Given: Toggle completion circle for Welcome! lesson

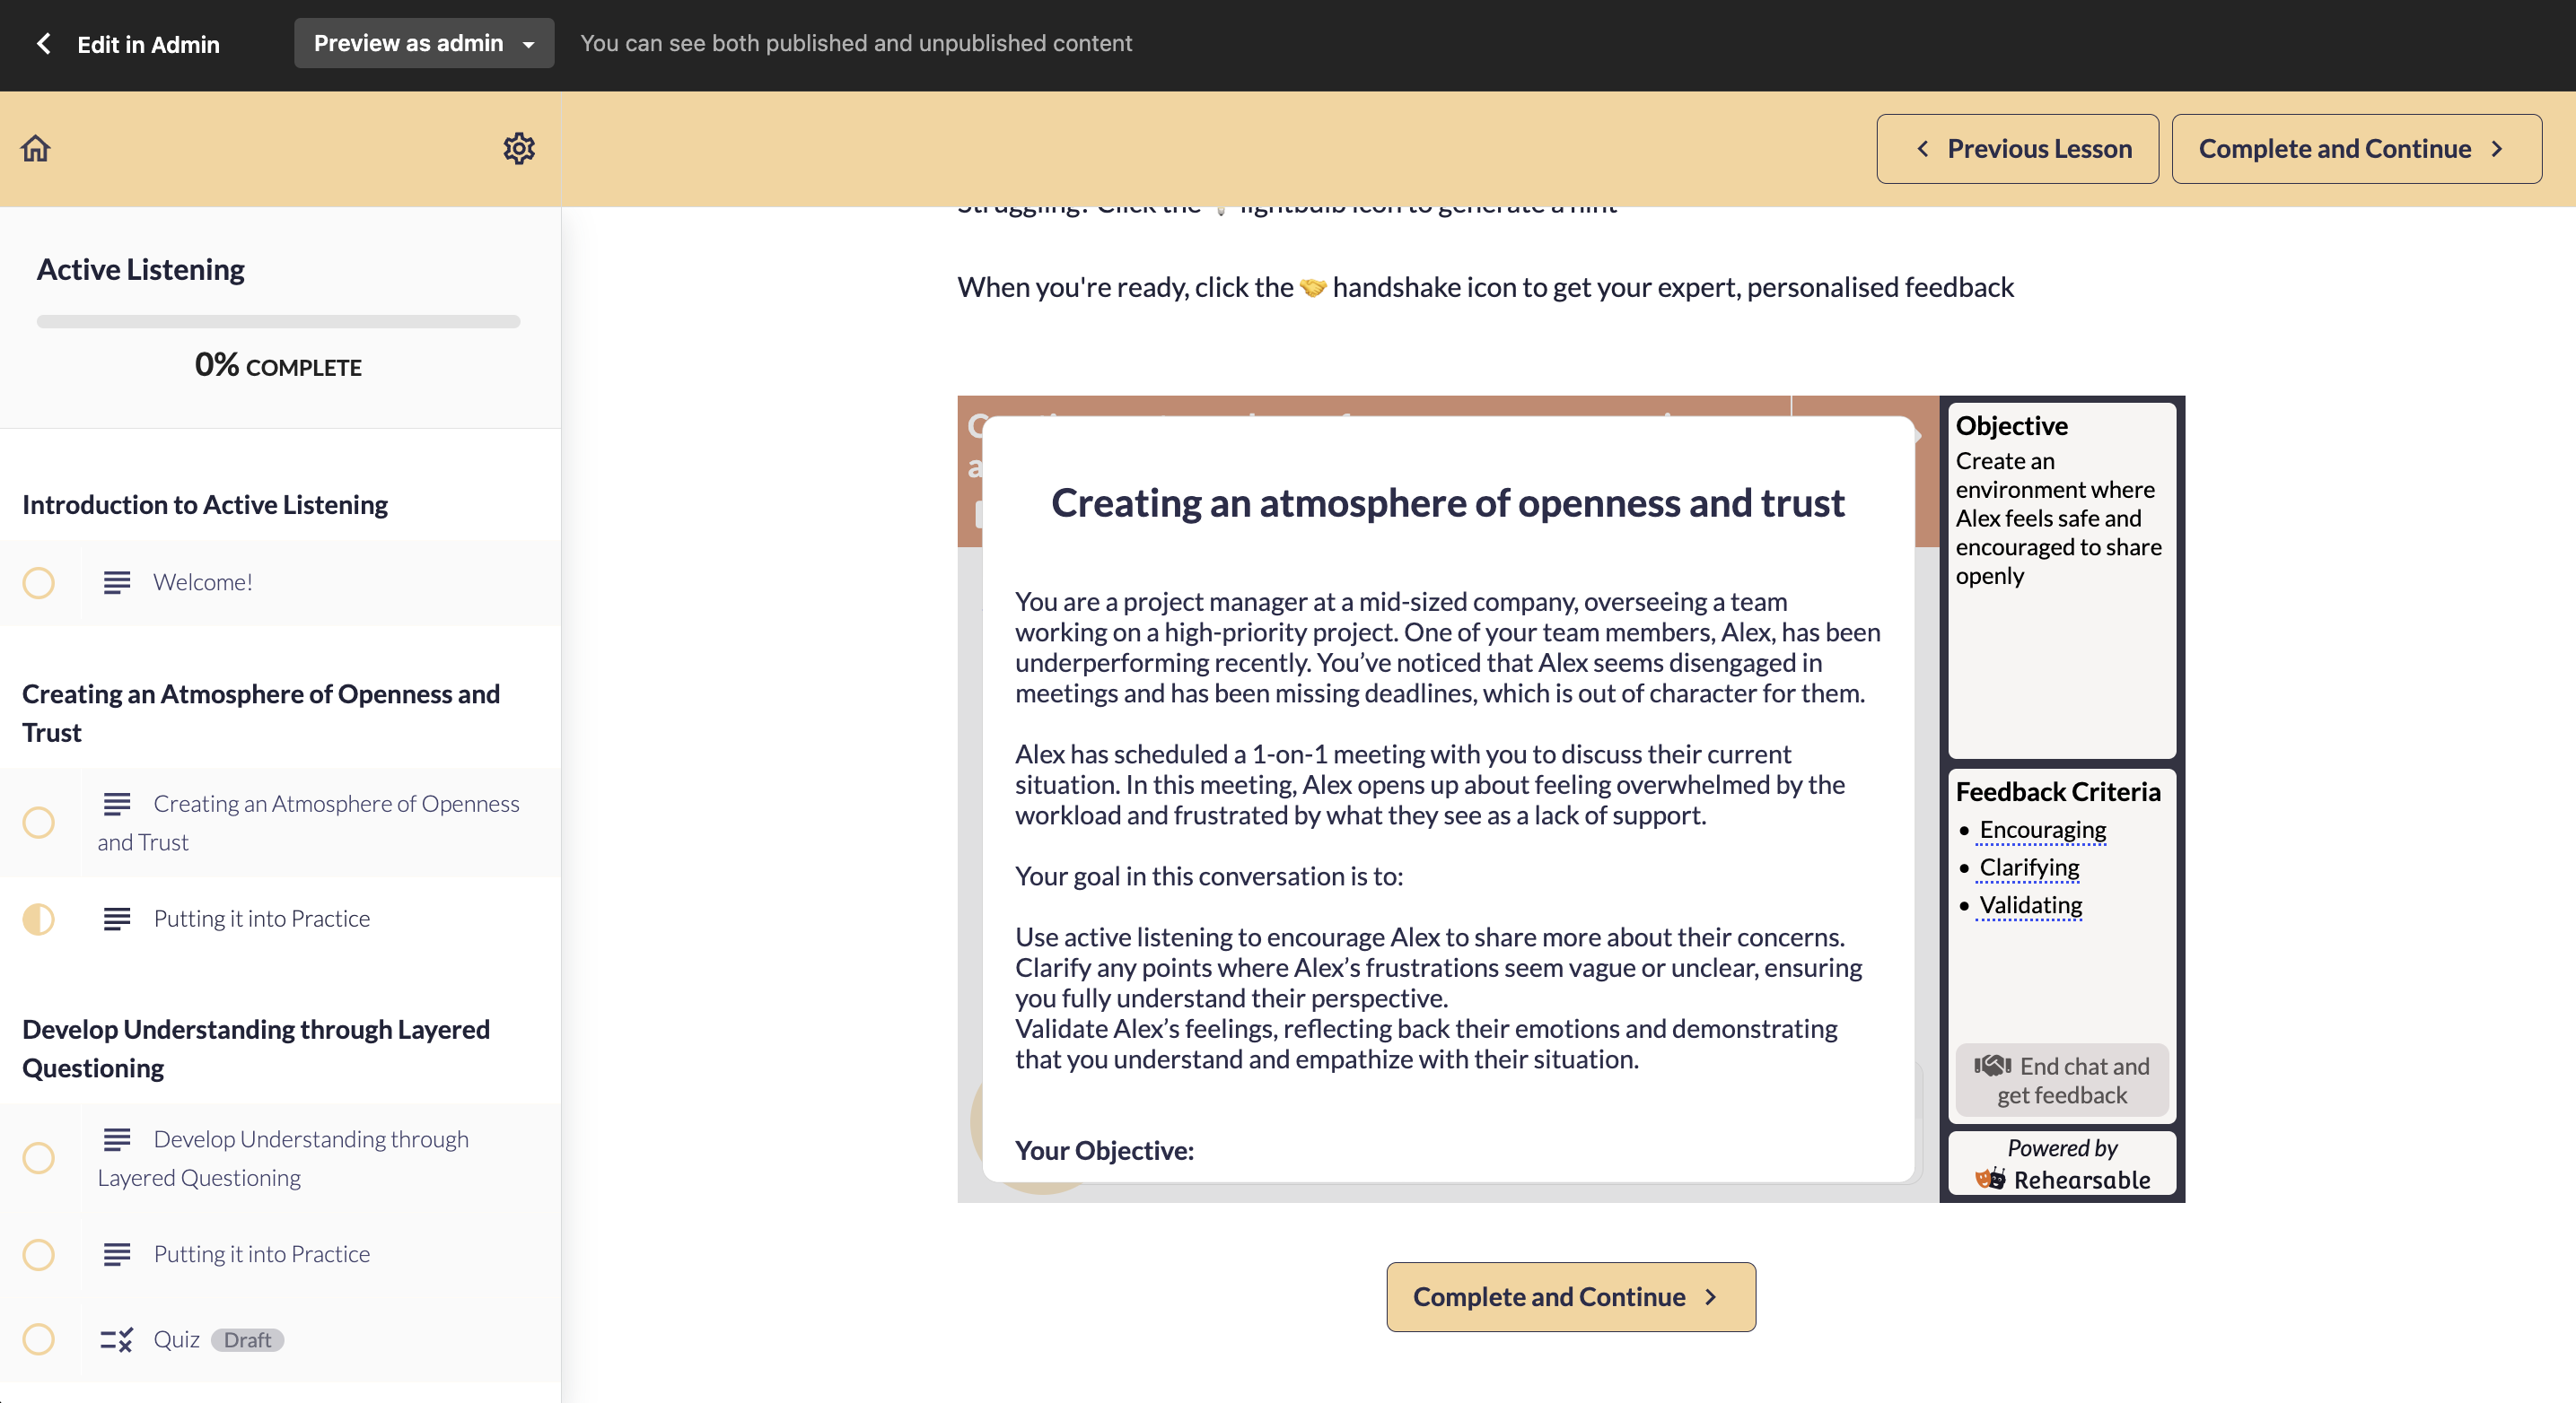Looking at the screenshot, I should 39,582.
